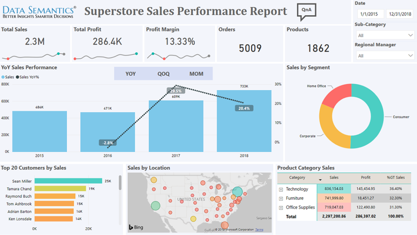Toggle the Sales YoY% legend item
This screenshot has width=417, height=235.
(x=29, y=77)
